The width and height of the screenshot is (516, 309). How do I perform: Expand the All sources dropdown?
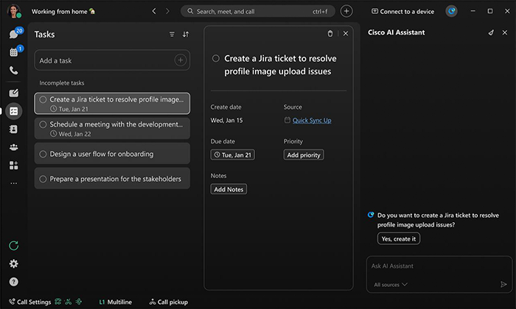click(x=391, y=285)
